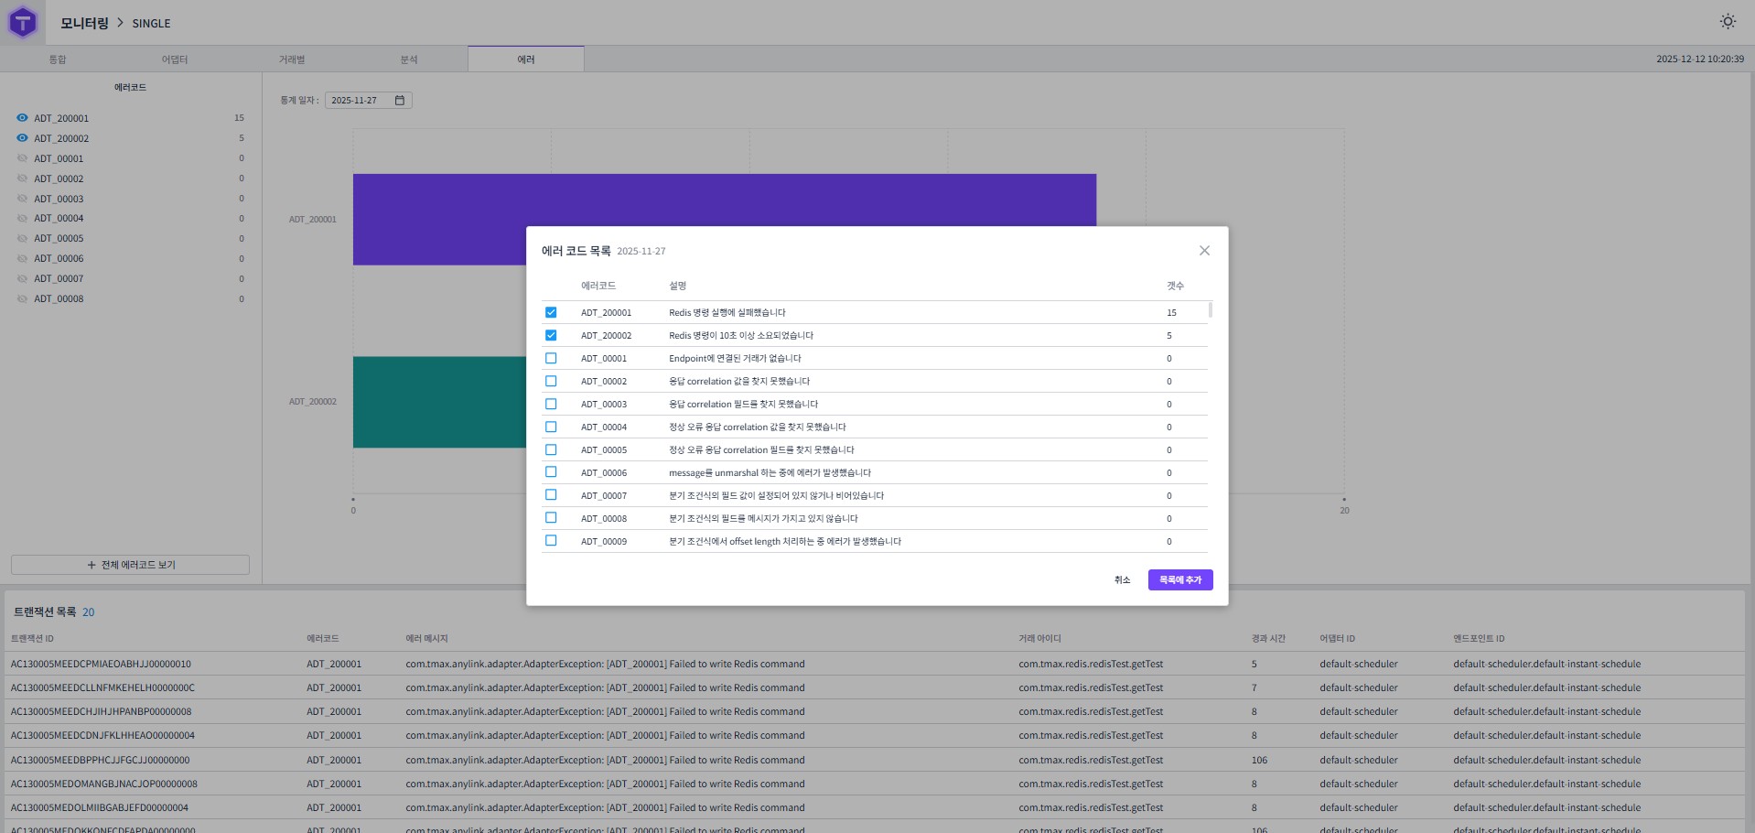Open the 분석 tab
1755x833 pixels.
tap(410, 59)
